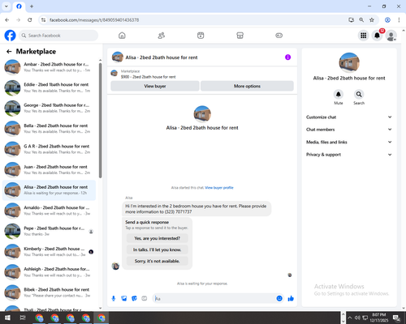Open the emoji picker
The image size is (406, 324).
pyautogui.click(x=279, y=298)
